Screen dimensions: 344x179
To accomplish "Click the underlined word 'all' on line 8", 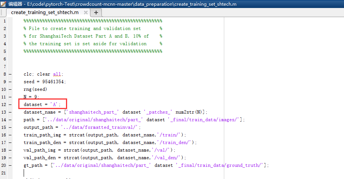I will [x=57, y=74].
